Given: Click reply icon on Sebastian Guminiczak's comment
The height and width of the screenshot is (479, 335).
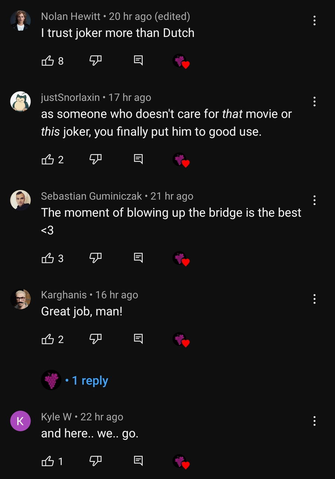Looking at the screenshot, I should point(138,258).
